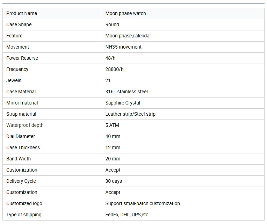This screenshot has width=267, height=224.
Task: Click 'Moon phase,calendar' value
Action: pyautogui.click(x=128, y=36)
